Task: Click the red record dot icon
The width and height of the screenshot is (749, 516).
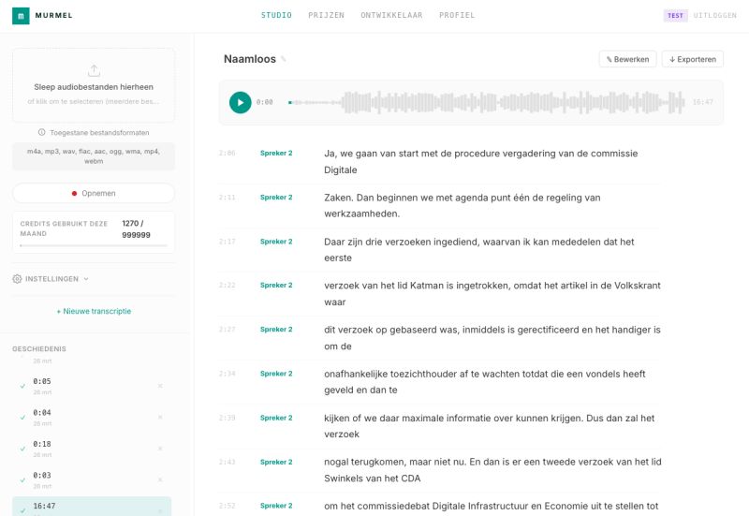Action: coord(74,194)
